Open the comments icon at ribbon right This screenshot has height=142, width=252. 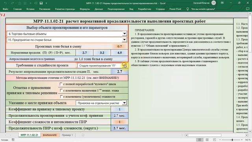(248, 9)
